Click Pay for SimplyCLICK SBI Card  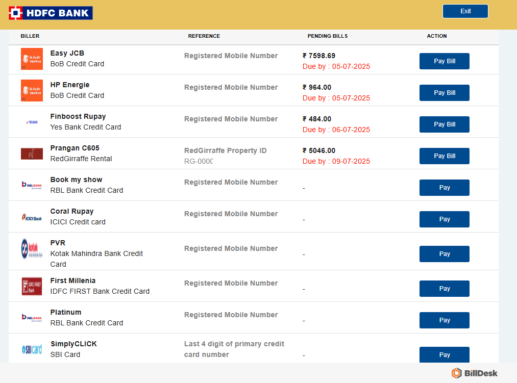(445, 354)
